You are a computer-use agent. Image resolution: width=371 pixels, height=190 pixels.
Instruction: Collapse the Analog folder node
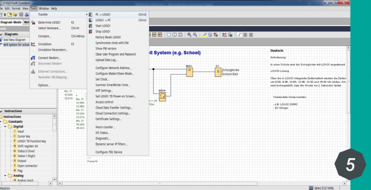click(5, 176)
